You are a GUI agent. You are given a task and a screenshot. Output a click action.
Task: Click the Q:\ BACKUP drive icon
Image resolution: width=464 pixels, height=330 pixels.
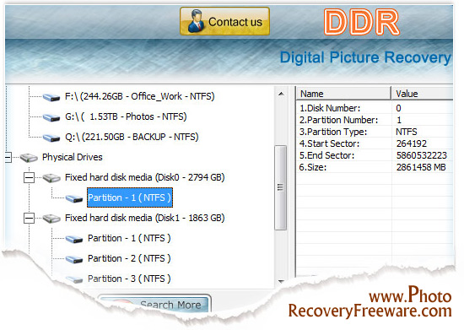[51, 138]
